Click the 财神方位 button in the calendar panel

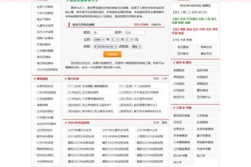click(x=206, y=47)
